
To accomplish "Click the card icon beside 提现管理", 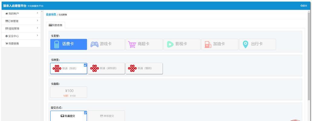I will click(7, 29).
